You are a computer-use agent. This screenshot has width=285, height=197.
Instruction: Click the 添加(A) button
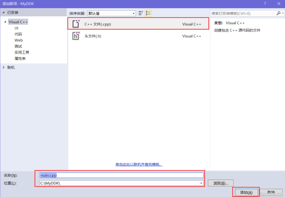[246, 192]
